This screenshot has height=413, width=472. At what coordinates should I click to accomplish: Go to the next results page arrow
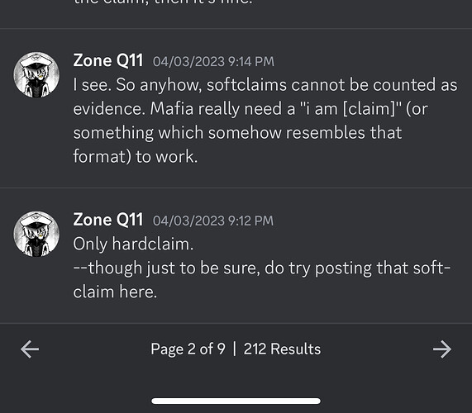click(442, 349)
